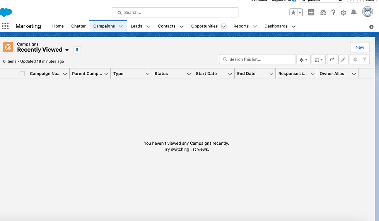Viewport: 379px width, 221px height.
Task: Open the Help question mark icon
Action: (333, 12)
